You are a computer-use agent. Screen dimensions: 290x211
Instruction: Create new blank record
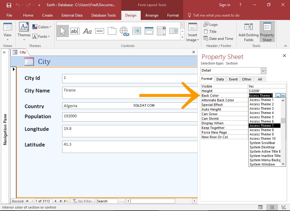[x=66, y=201]
